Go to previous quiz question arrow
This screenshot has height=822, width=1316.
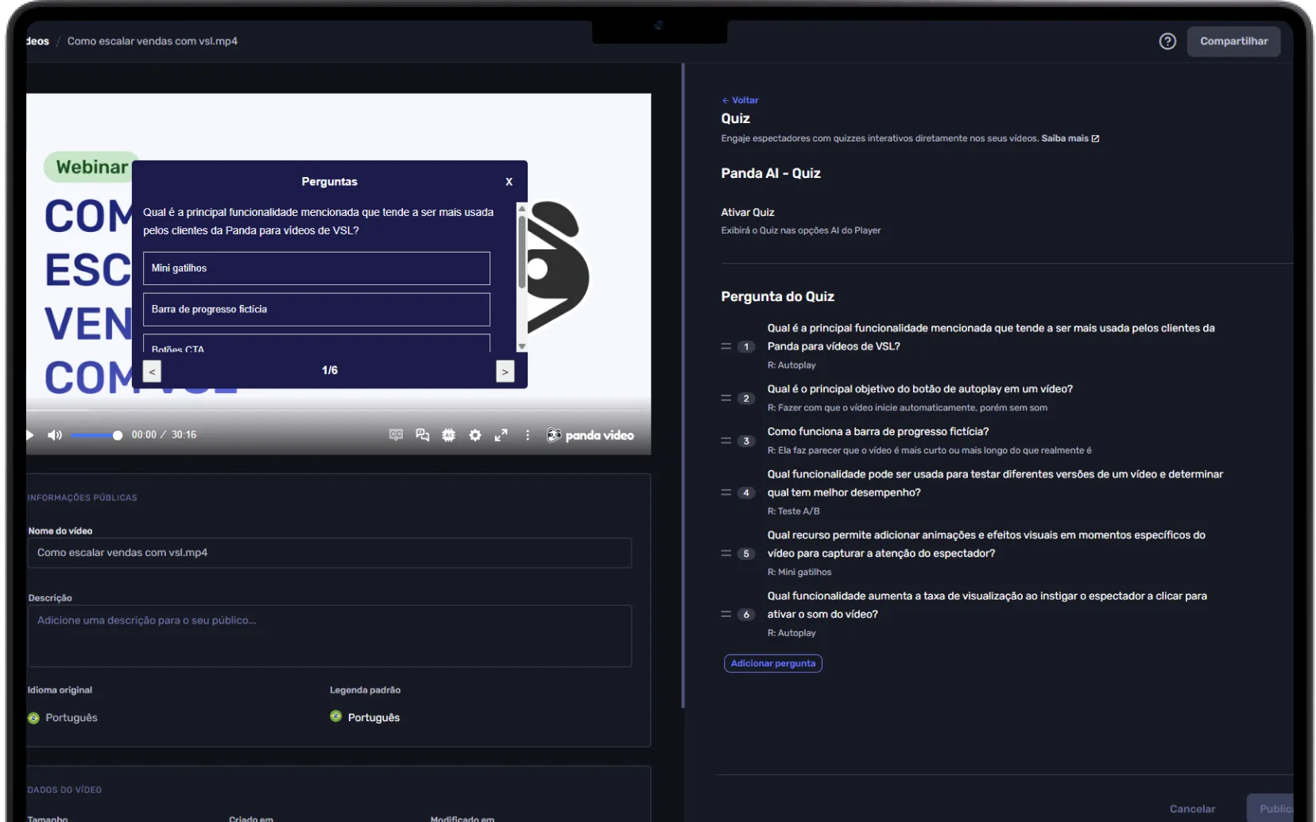pyautogui.click(x=153, y=372)
